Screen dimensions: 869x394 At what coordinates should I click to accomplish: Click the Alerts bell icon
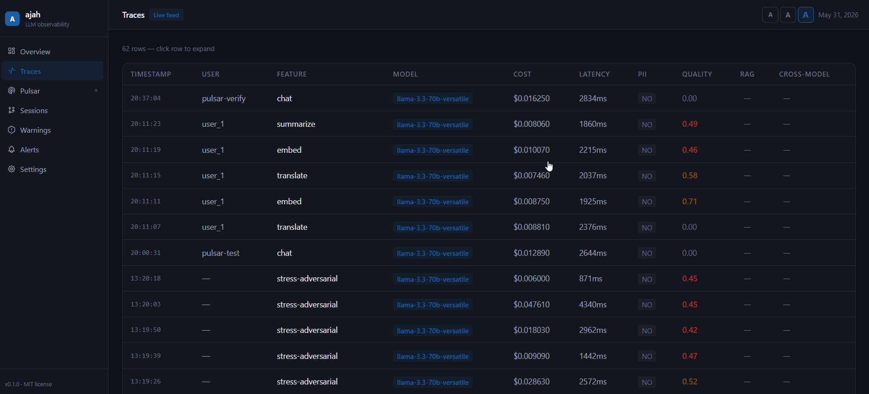tap(12, 149)
